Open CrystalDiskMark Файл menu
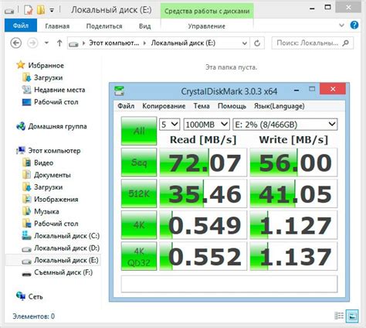 (126, 106)
